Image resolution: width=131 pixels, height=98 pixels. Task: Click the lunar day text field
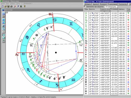click(x=111, y=7)
